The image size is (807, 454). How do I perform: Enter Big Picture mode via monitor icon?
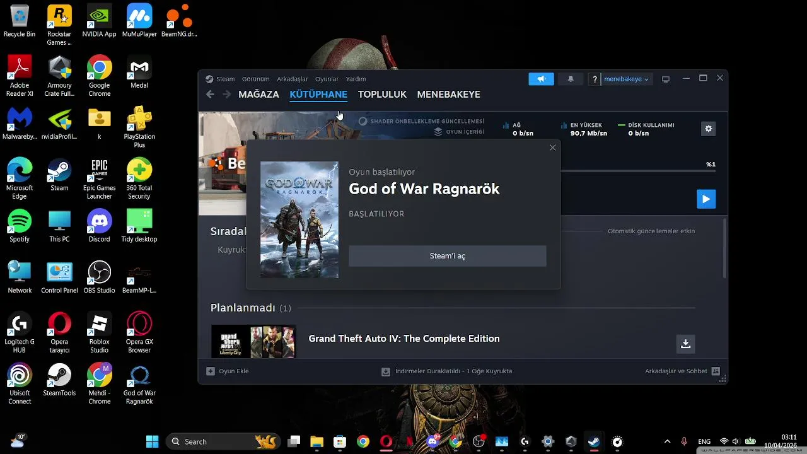tap(665, 79)
